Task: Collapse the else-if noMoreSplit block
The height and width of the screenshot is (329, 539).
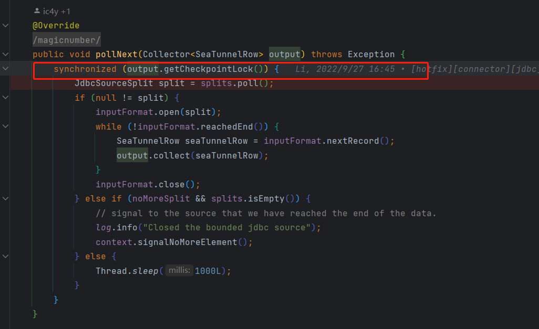Action: pyautogui.click(x=5, y=198)
